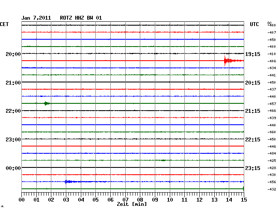Click the 05 minute axis label

pyautogui.click(x=95, y=200)
